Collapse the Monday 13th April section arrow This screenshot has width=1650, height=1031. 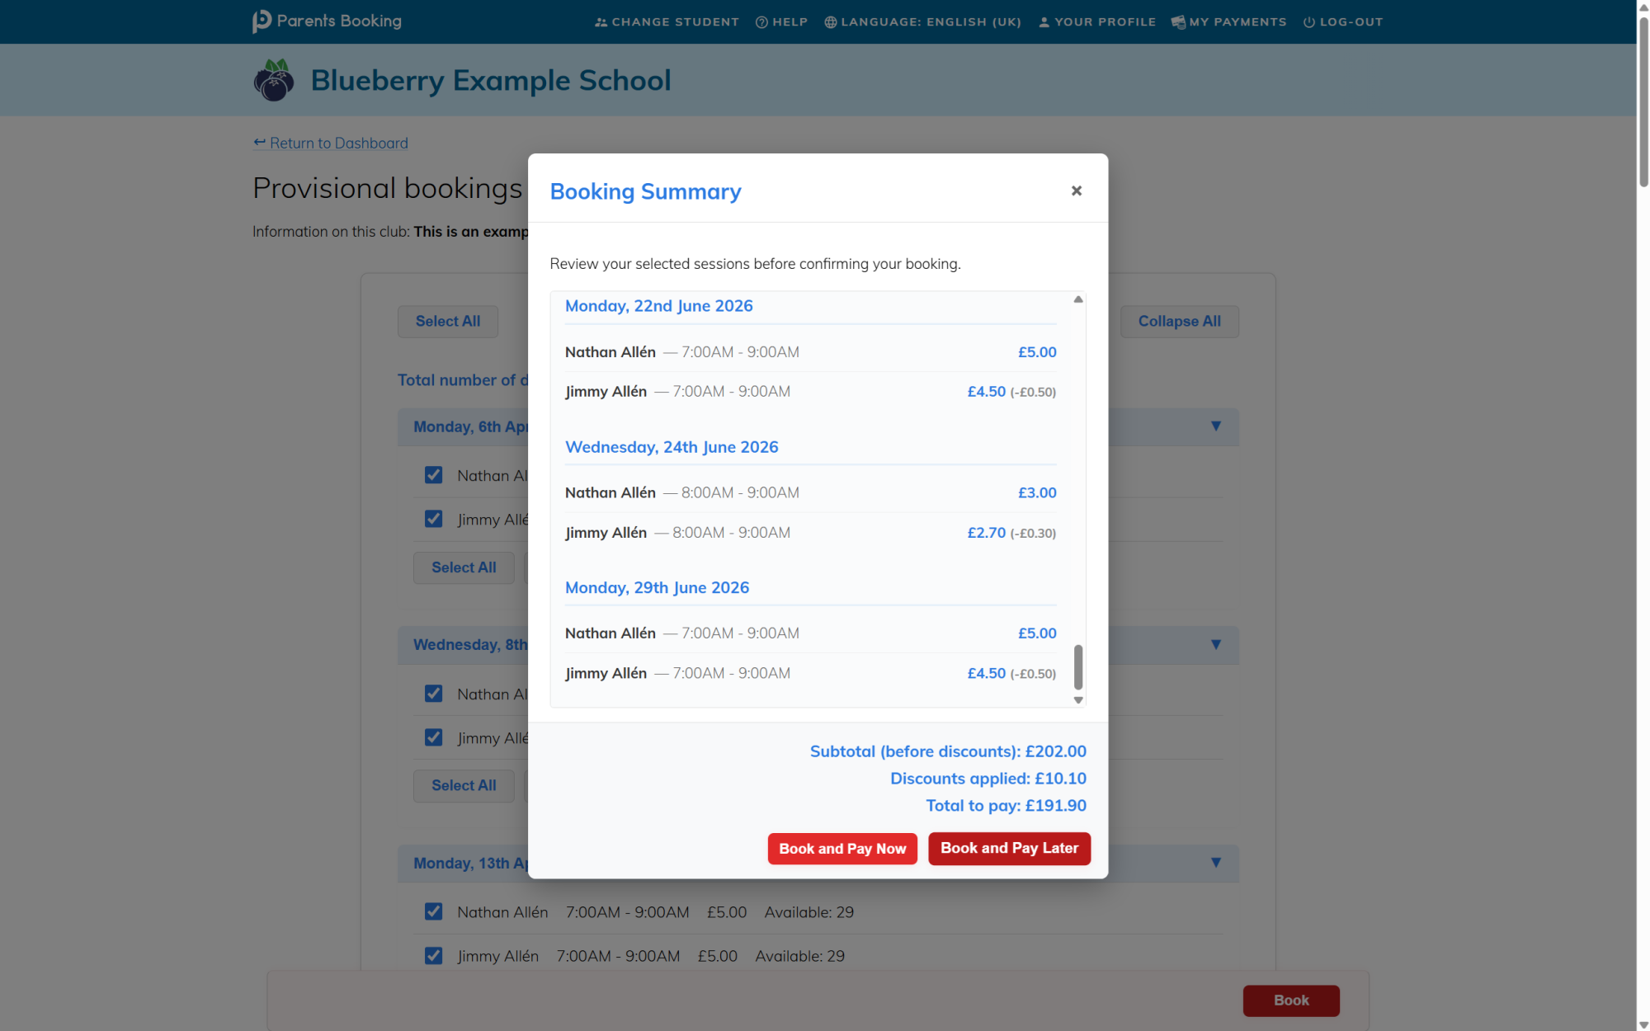click(1215, 863)
